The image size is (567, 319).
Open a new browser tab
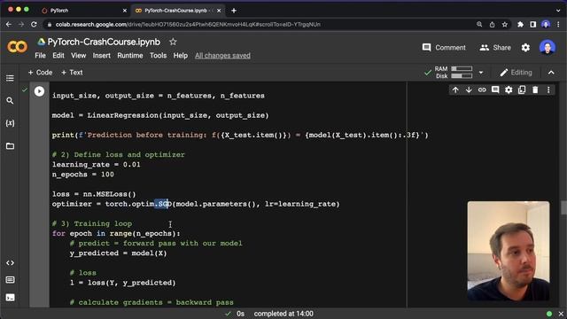(234, 11)
